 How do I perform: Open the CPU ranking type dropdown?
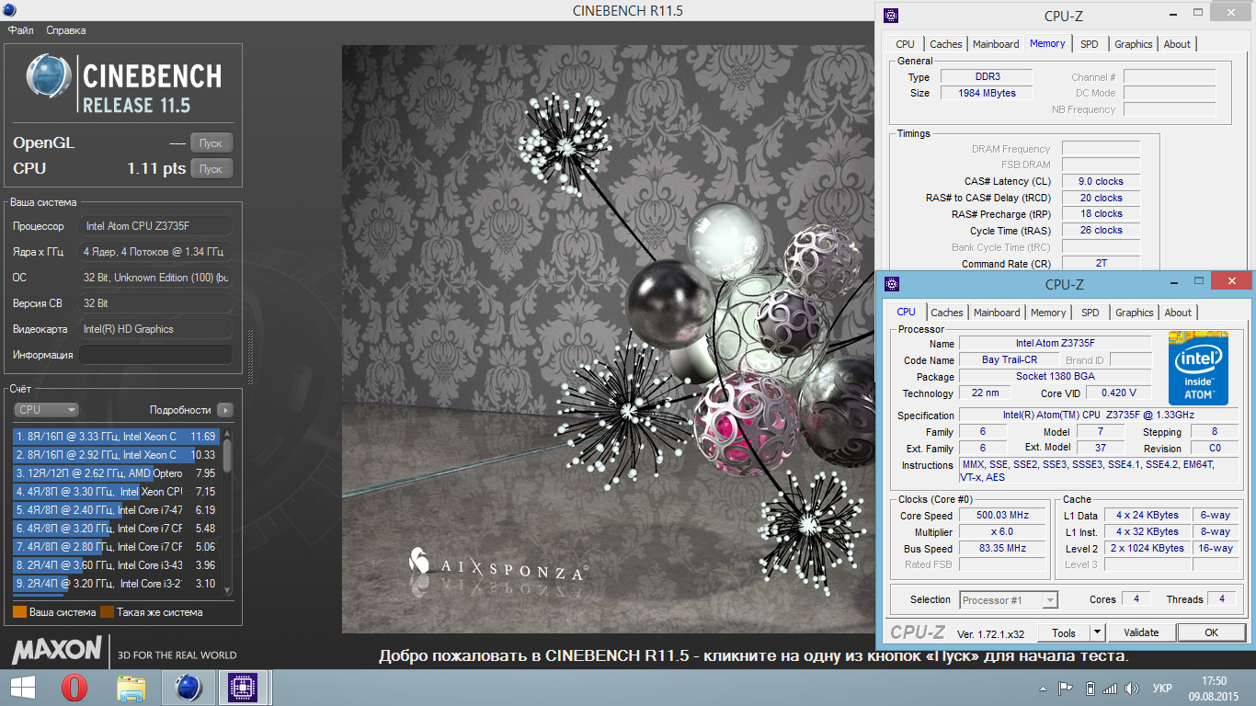tap(46, 410)
